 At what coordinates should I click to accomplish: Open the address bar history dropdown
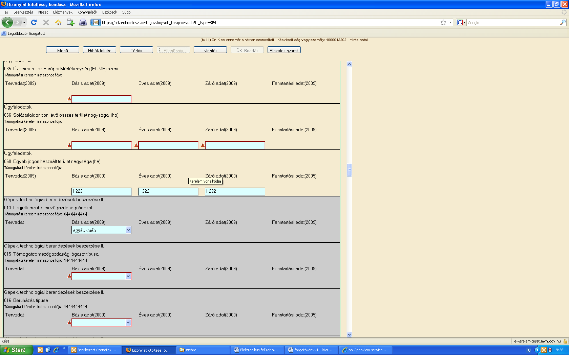click(x=450, y=22)
